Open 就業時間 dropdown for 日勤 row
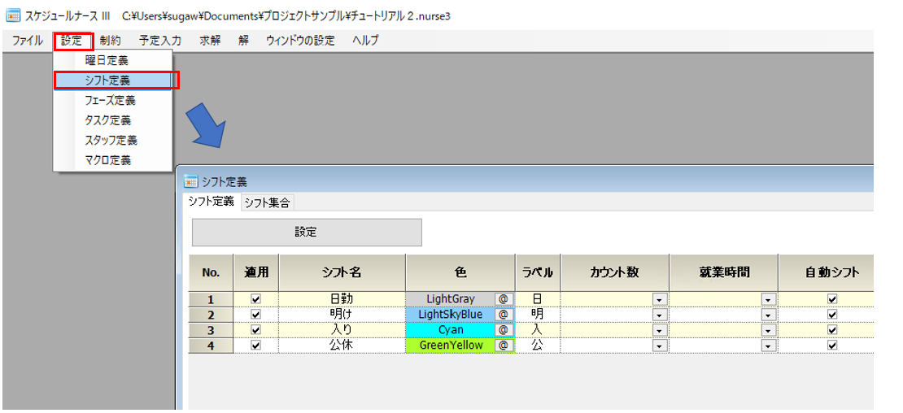 768,299
